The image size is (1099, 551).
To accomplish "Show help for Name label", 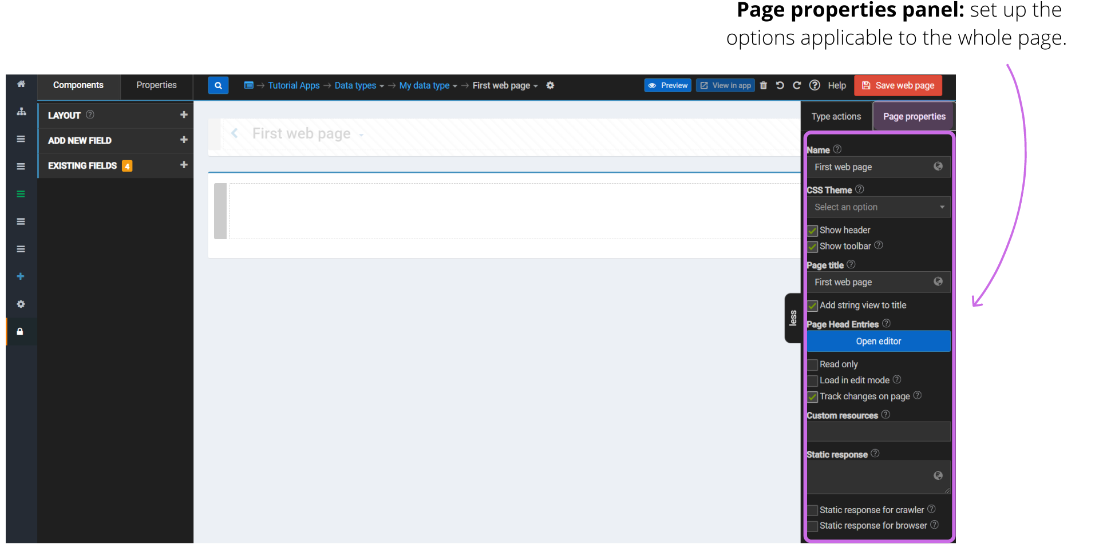I will 837,149.
